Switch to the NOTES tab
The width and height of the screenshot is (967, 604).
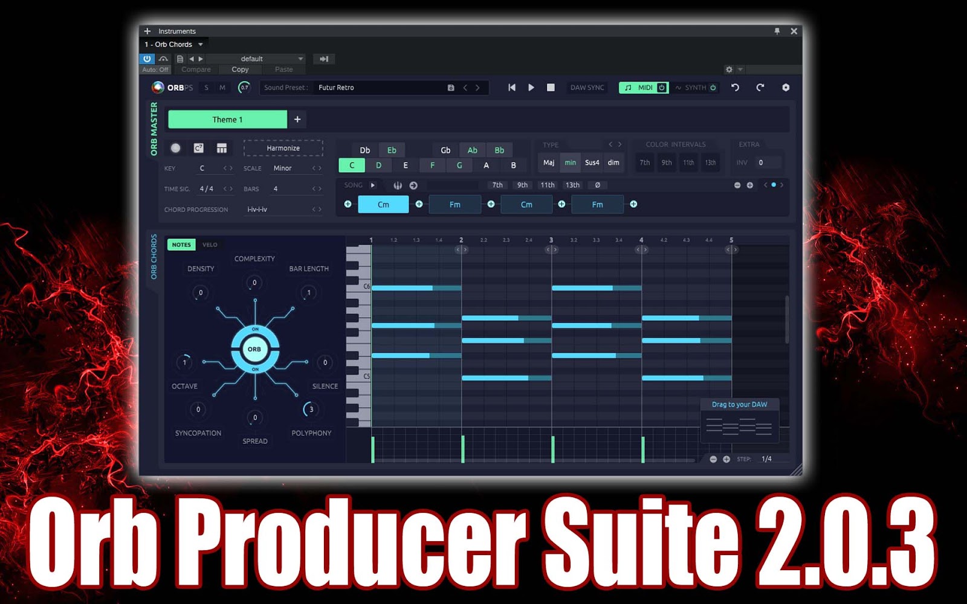(x=181, y=245)
